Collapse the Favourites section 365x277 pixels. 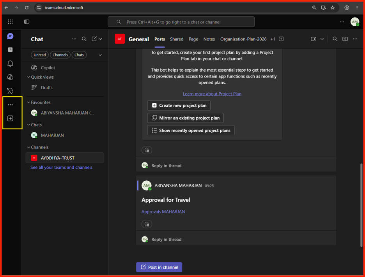[28, 102]
